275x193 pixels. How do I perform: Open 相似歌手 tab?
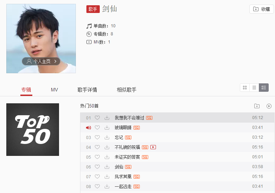pyautogui.click(x=126, y=90)
